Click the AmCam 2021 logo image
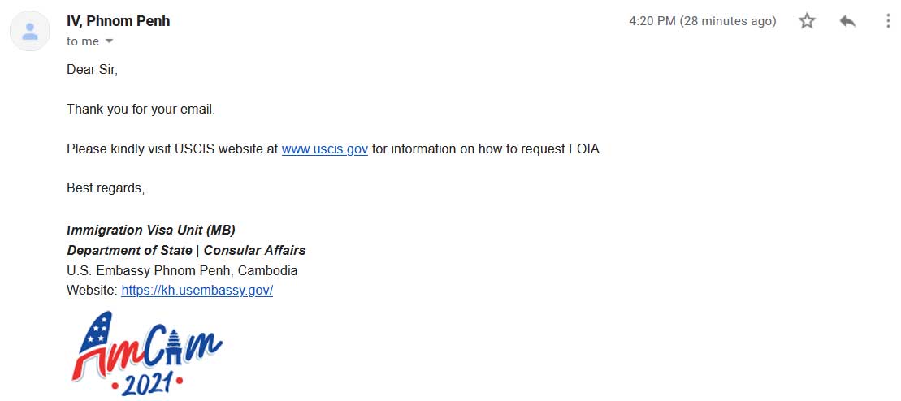The image size is (901, 401). click(146, 353)
